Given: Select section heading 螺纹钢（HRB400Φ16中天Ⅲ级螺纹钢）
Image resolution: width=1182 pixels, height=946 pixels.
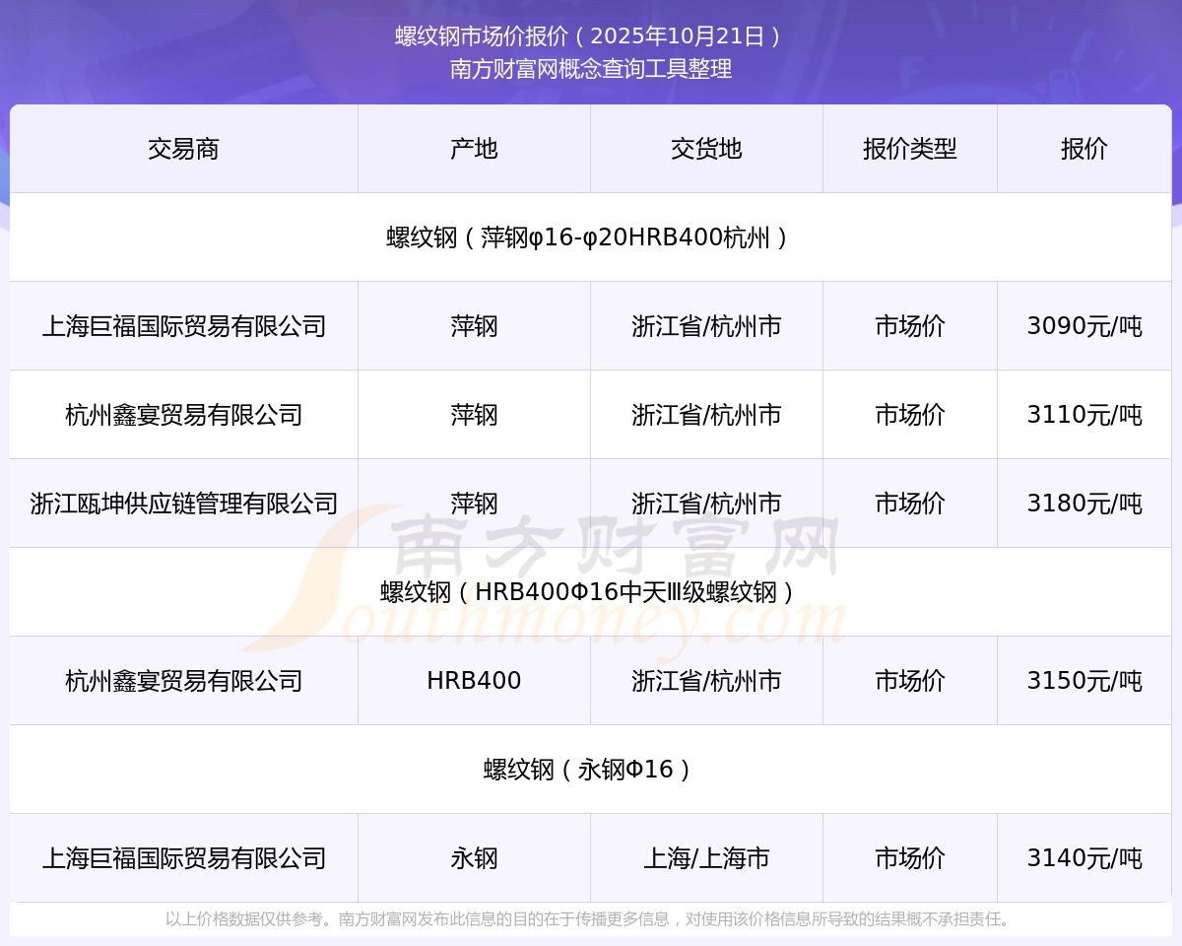Looking at the screenshot, I should tap(591, 592).
